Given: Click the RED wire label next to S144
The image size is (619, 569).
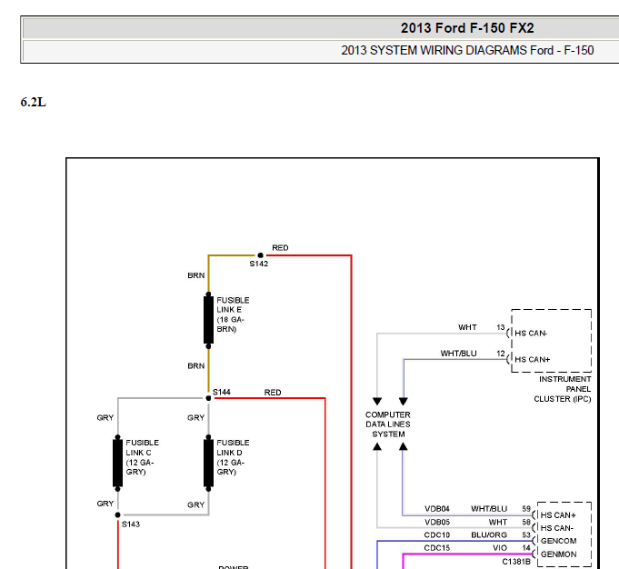Looking at the screenshot, I should [x=273, y=393].
